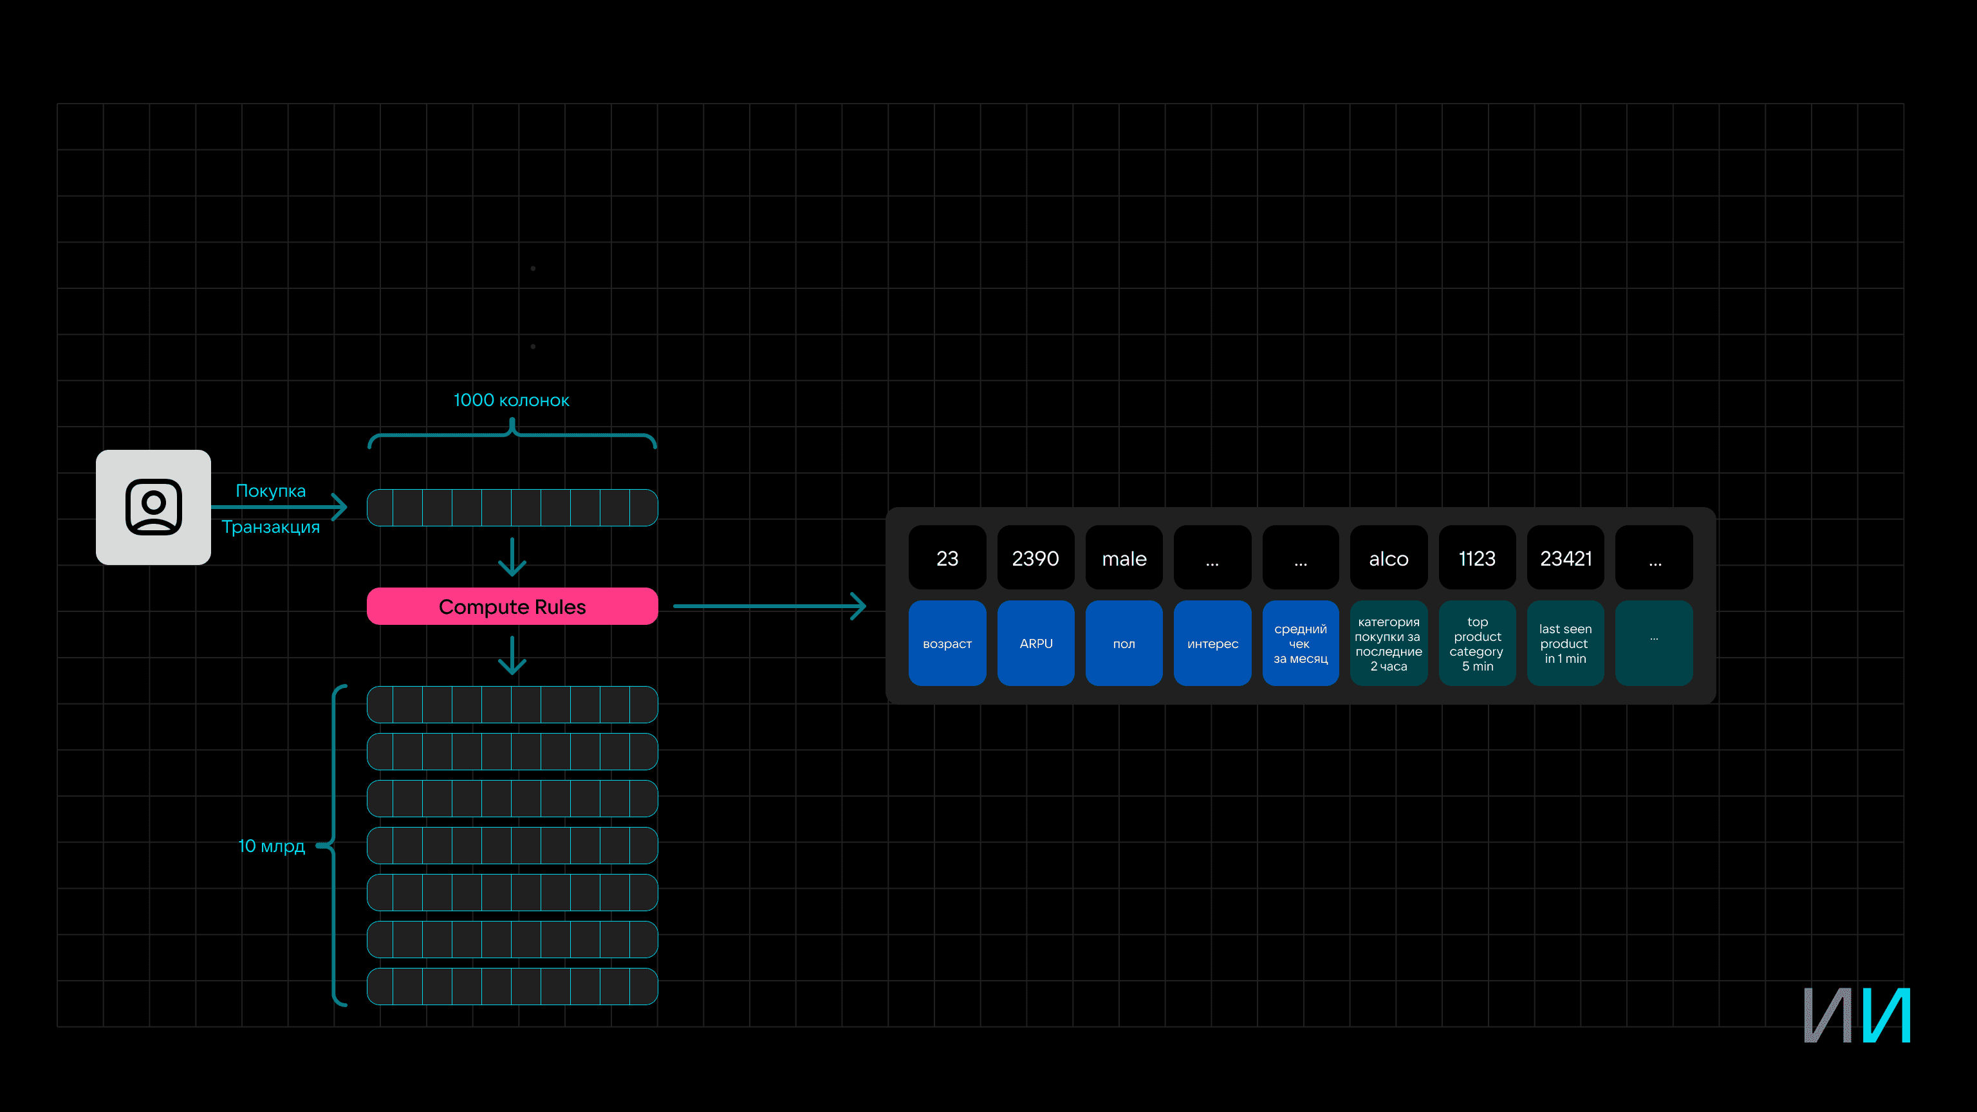The width and height of the screenshot is (1977, 1112).
Task: Click the male value cell
Action: point(1124,558)
